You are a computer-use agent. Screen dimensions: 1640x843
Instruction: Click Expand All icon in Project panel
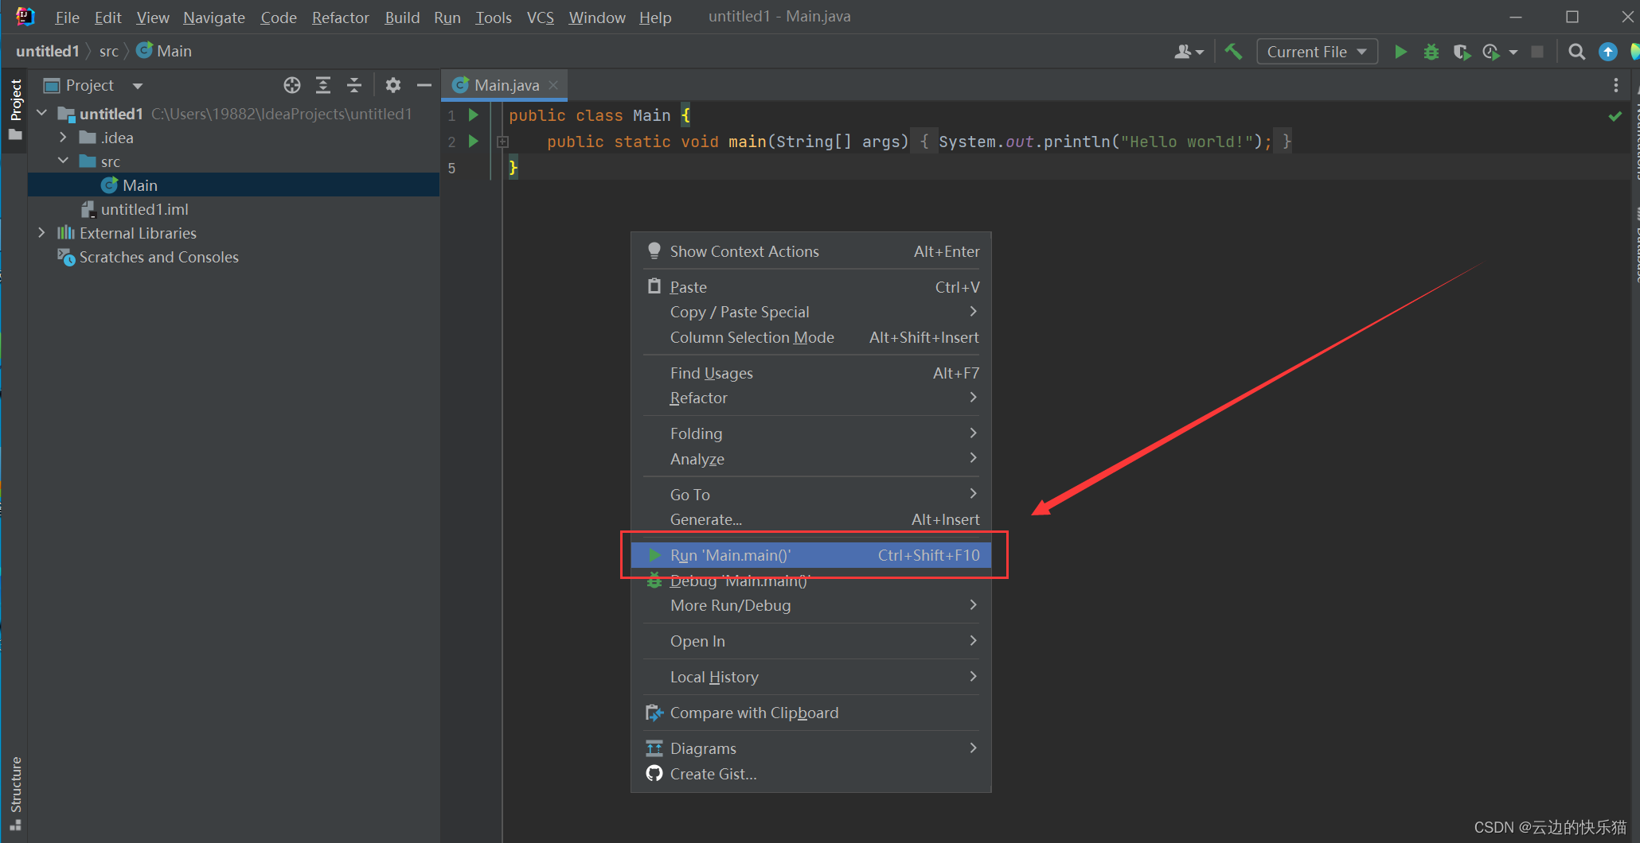click(x=323, y=85)
